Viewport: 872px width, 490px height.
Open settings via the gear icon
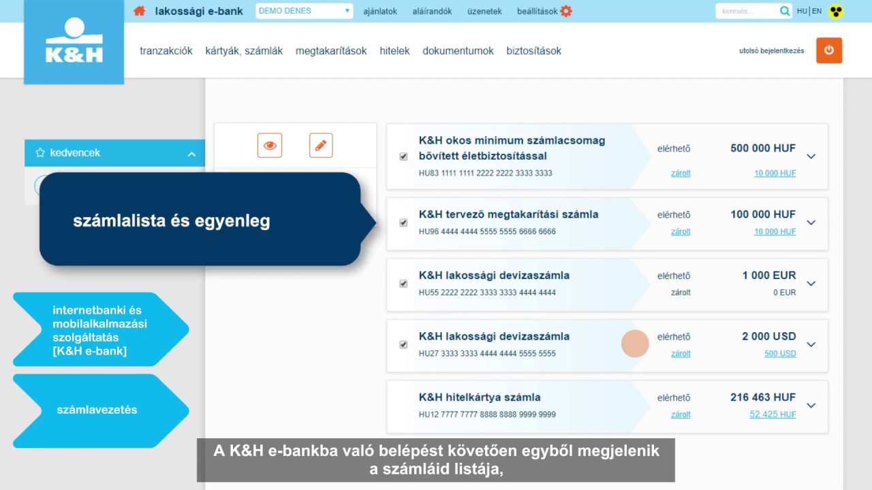coord(566,11)
